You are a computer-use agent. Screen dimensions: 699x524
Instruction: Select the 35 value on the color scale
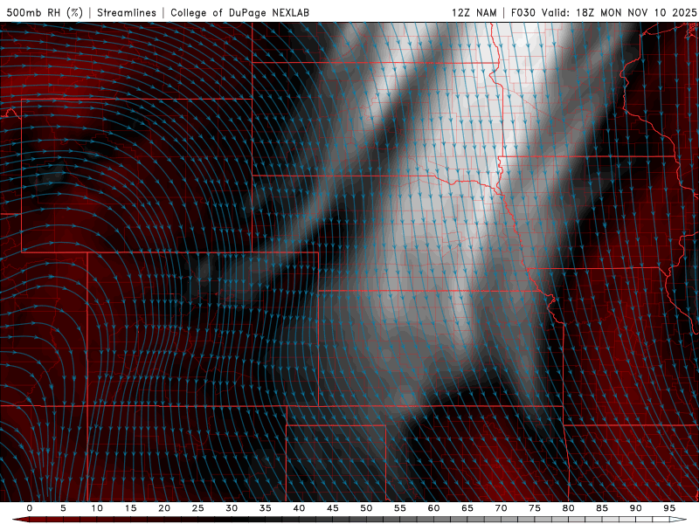pos(265,508)
